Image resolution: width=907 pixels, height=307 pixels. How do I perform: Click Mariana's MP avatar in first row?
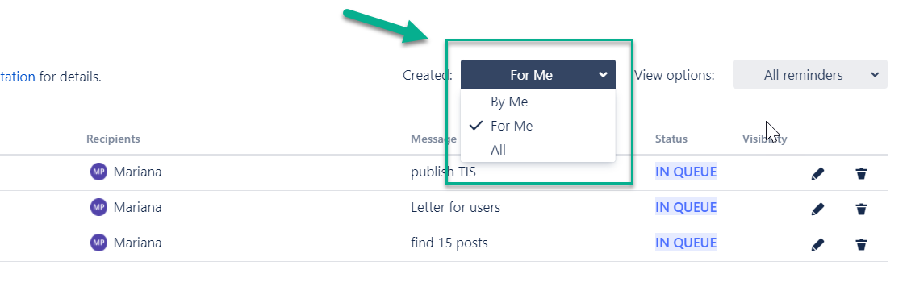coord(99,172)
